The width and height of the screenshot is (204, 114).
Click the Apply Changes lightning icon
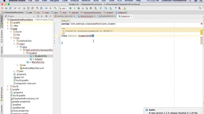pos(75,8)
